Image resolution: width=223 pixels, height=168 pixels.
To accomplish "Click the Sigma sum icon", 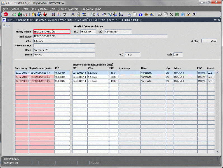I will click(x=171, y=14).
